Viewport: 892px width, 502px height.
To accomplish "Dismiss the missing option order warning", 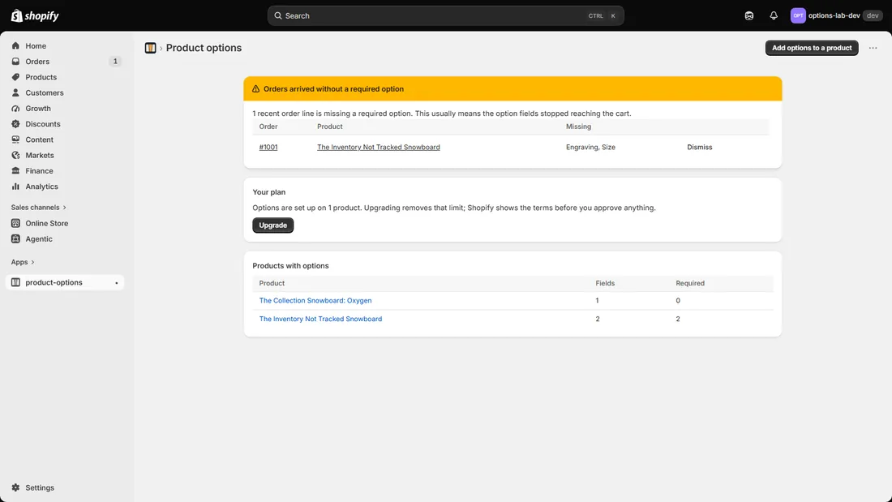I will [699, 147].
